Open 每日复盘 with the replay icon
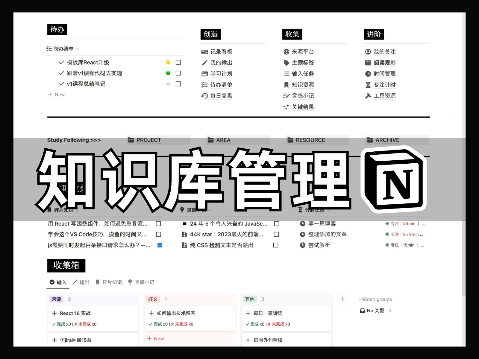Viewport: 479px width, 359px height. (204, 96)
